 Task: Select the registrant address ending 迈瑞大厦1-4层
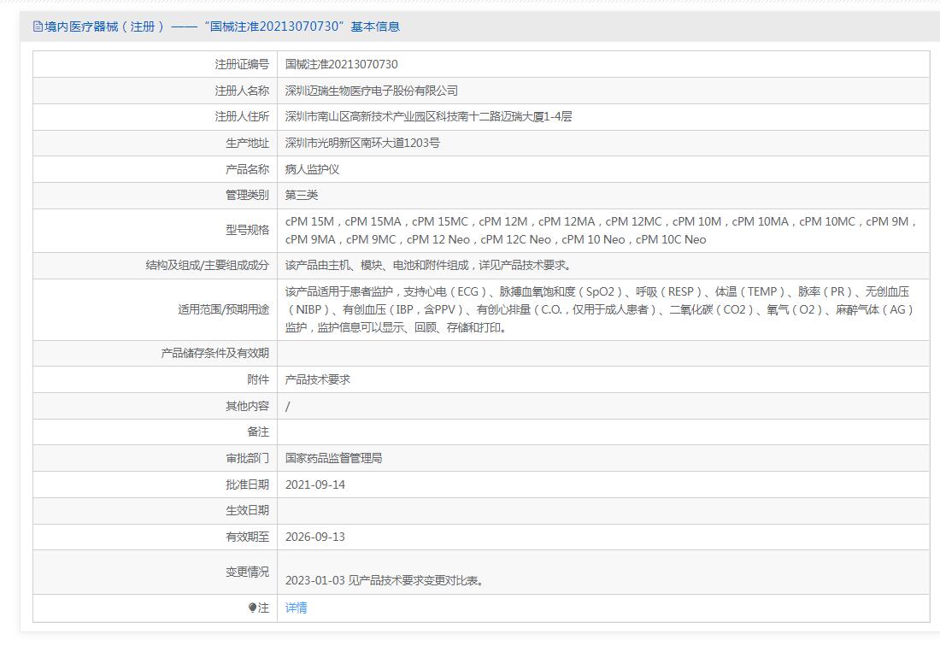429,116
